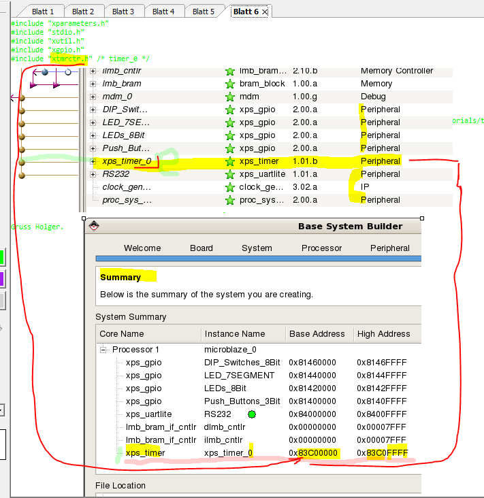
Task: Select the Blatt 4 tab
Action: pyautogui.click(x=163, y=12)
